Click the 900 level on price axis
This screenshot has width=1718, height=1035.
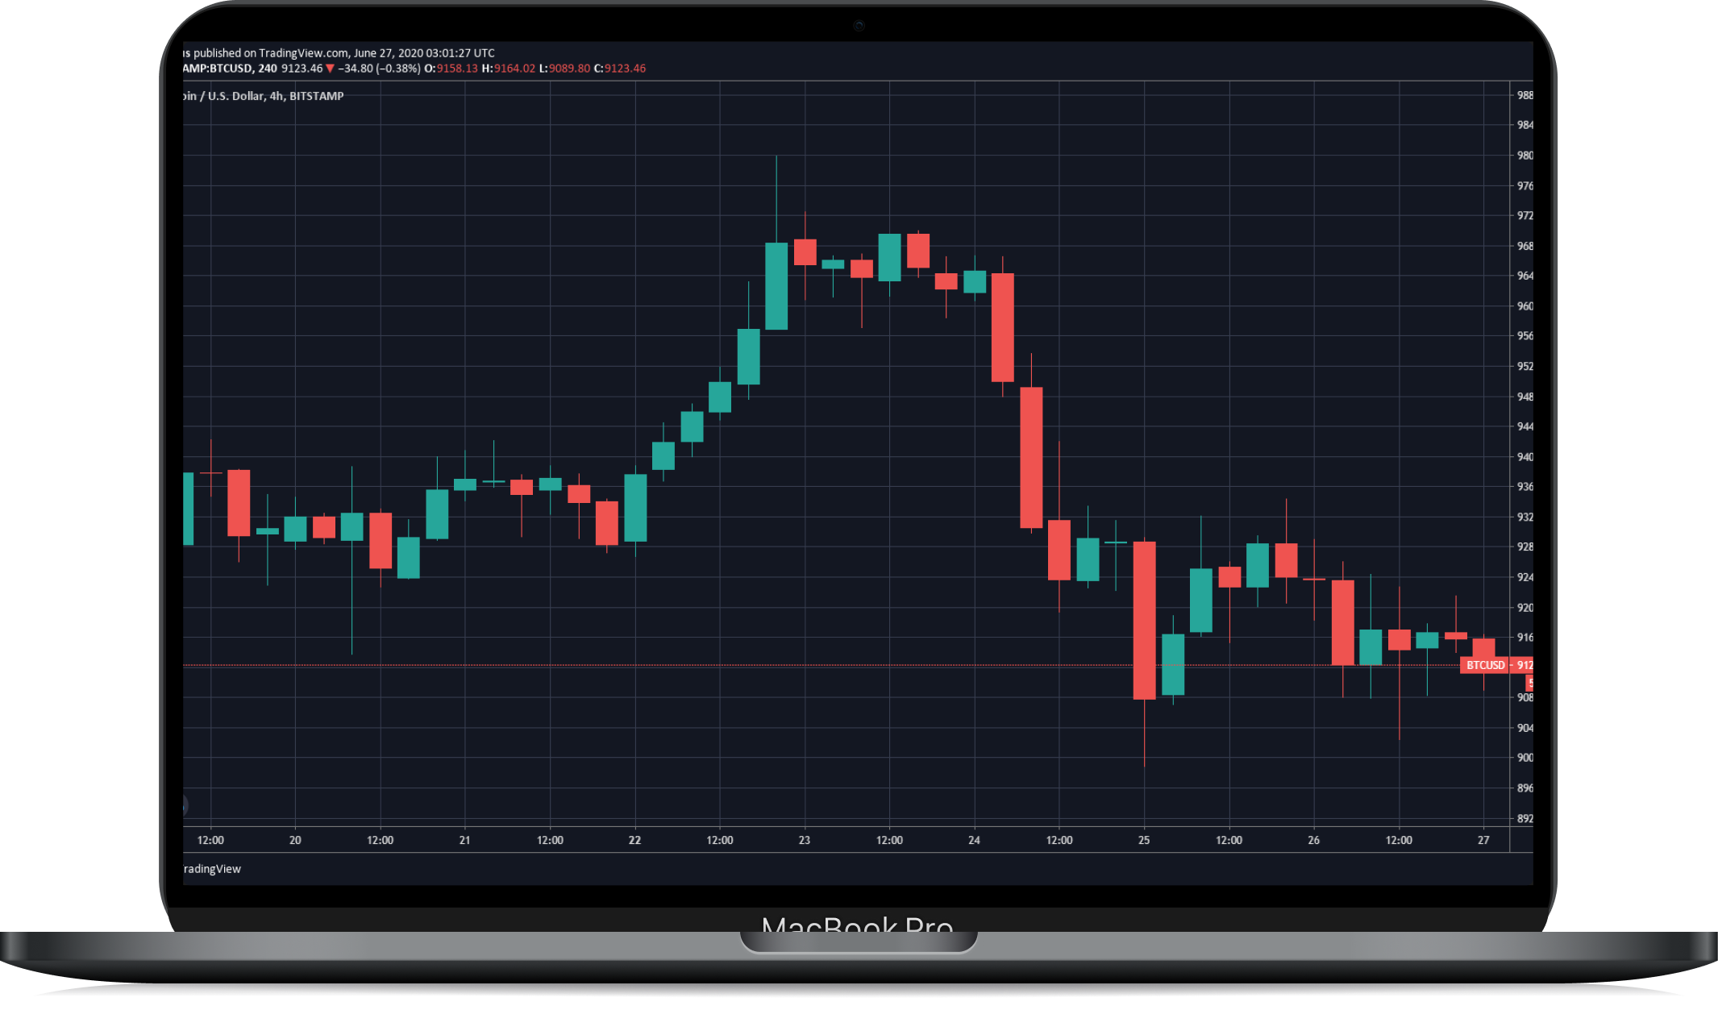pyautogui.click(x=1524, y=758)
